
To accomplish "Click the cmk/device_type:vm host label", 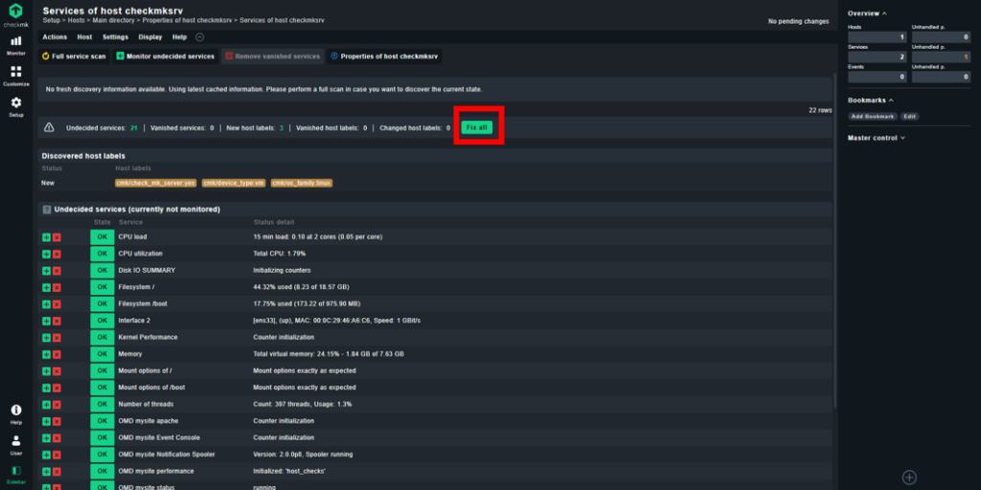I will click(233, 183).
